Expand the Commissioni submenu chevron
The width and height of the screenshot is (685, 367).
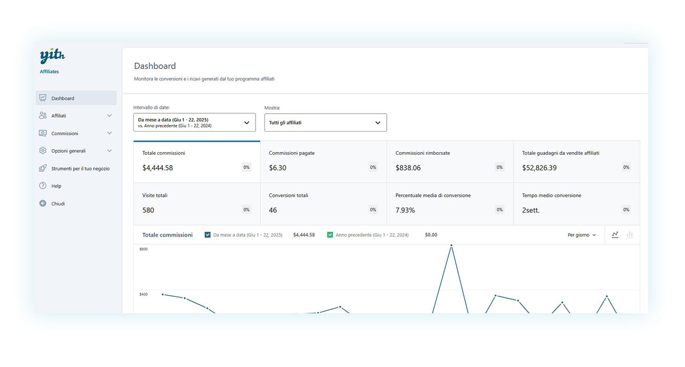[x=110, y=133]
